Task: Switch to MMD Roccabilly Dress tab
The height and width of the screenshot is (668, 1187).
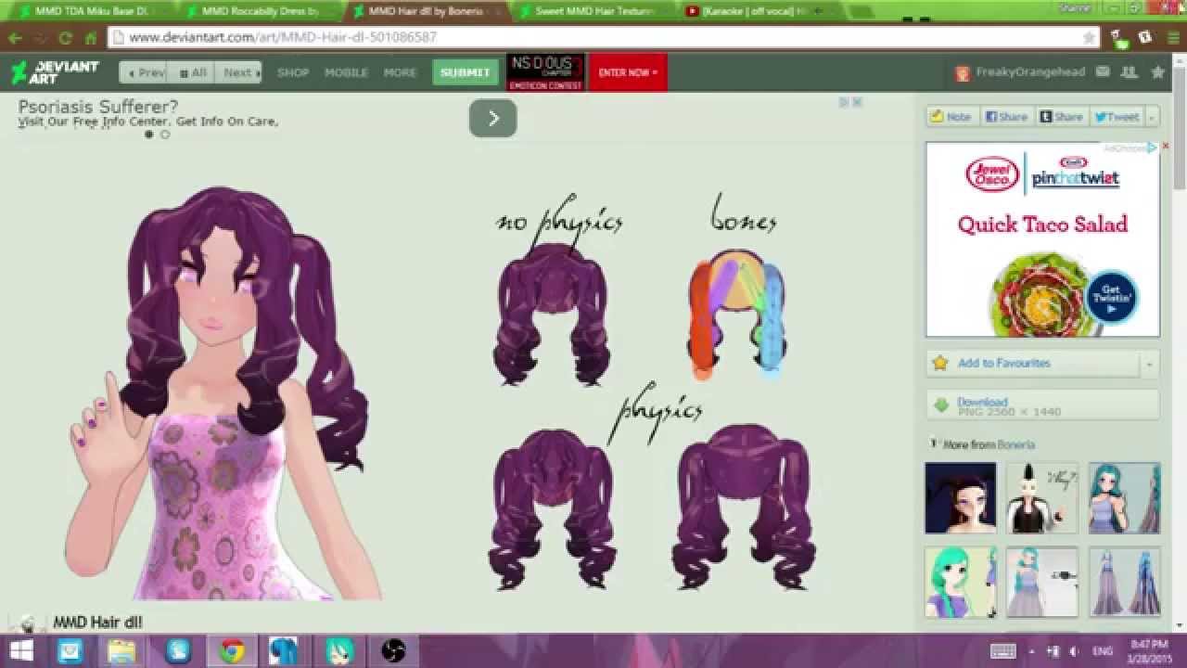Action: pos(260,12)
